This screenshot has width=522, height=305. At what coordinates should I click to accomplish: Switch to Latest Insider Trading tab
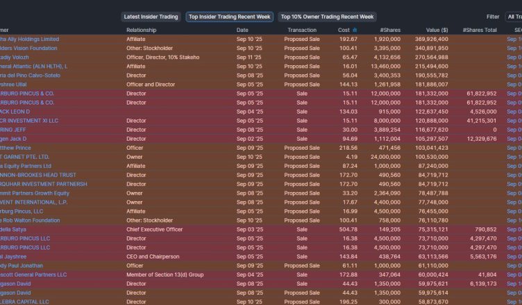tap(151, 17)
